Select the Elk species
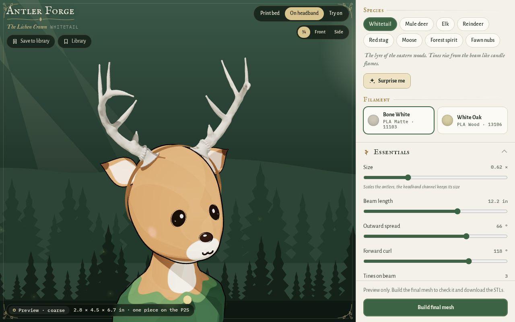The height and width of the screenshot is (322, 515). click(445, 24)
